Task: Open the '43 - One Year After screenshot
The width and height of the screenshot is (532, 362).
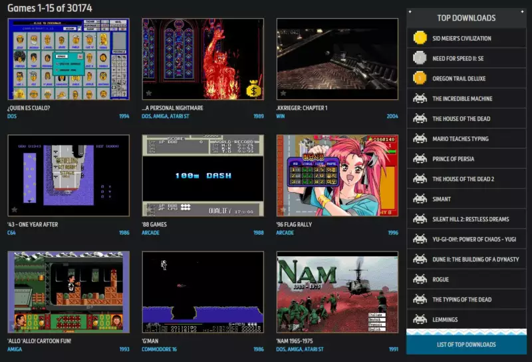Action: click(68, 176)
